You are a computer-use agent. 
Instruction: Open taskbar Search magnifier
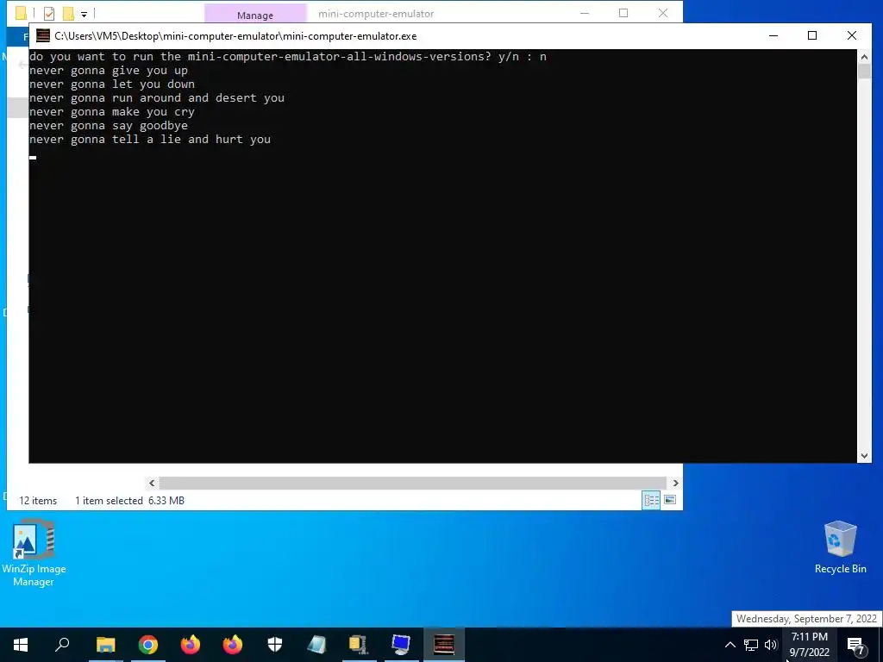coord(62,645)
